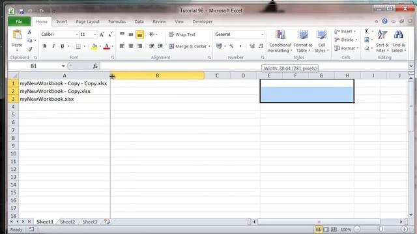Switch to the Insert tab
Viewport: 417px width, 234px height.
[62, 21]
